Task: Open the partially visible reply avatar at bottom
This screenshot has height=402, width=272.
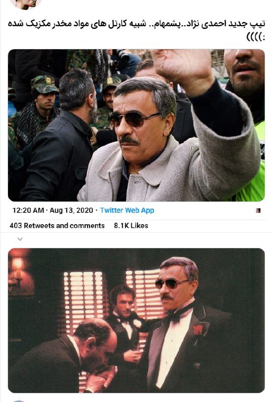Action: (18, 400)
